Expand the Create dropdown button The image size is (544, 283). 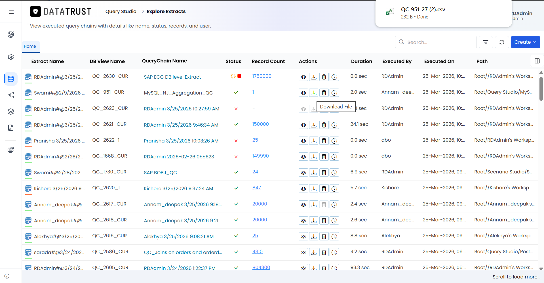(x=525, y=42)
